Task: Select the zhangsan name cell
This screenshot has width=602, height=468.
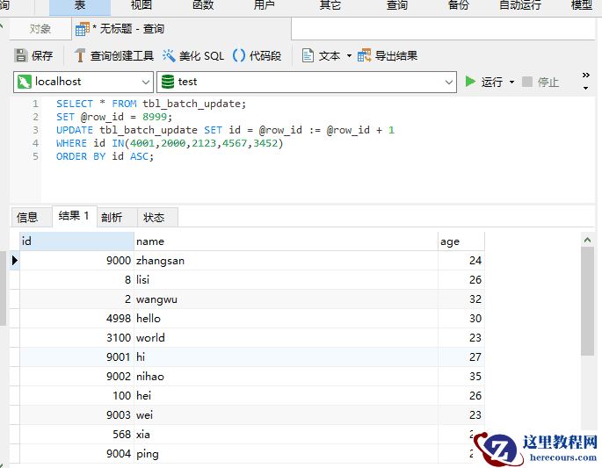Action: 161,261
